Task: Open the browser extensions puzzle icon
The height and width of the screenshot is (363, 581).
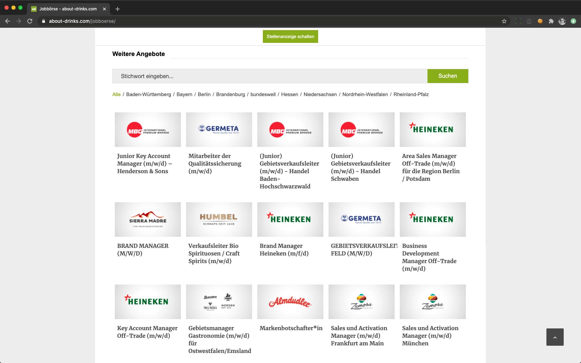Action: coord(551,21)
